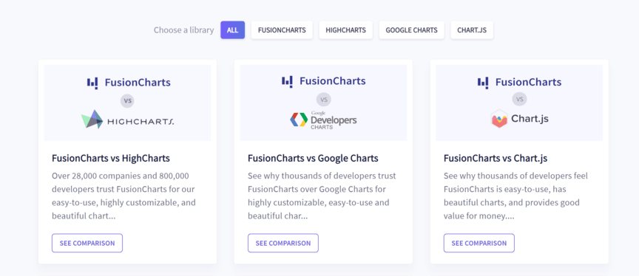The width and height of the screenshot is (639, 276).
Task: Filter by the FUSIONCHARTS library
Action: coord(282,30)
